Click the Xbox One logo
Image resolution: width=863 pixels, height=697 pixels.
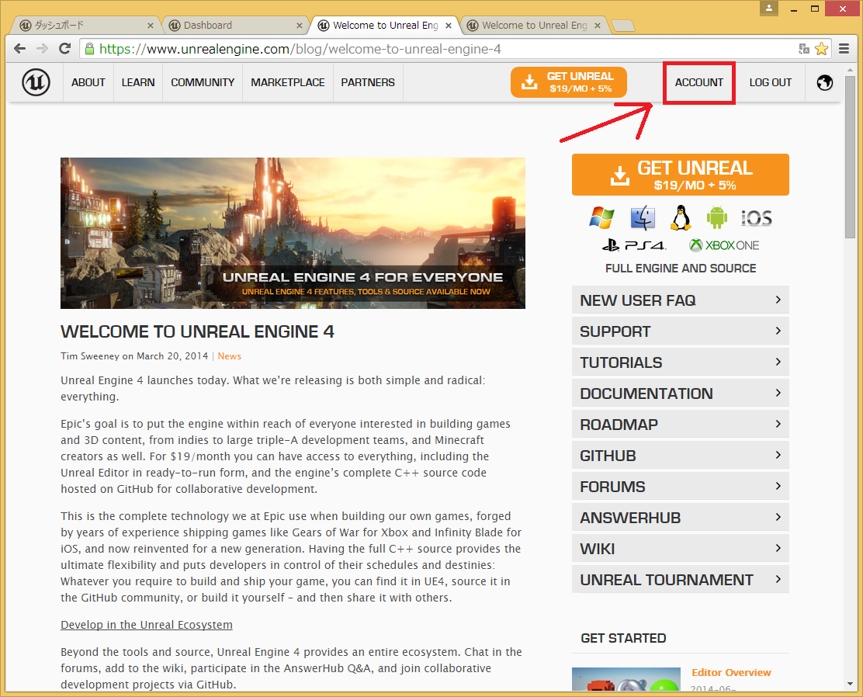click(x=724, y=245)
